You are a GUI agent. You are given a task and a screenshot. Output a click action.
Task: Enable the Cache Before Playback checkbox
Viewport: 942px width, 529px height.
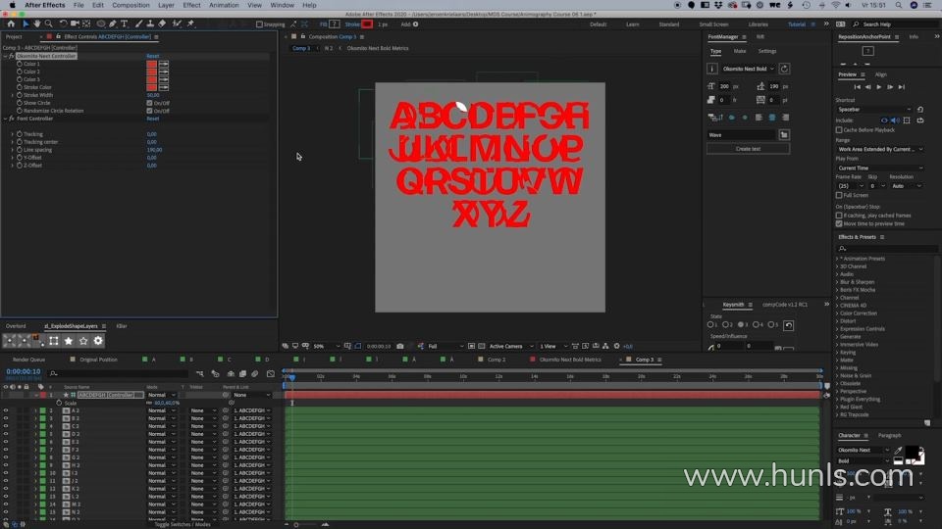[x=839, y=129]
